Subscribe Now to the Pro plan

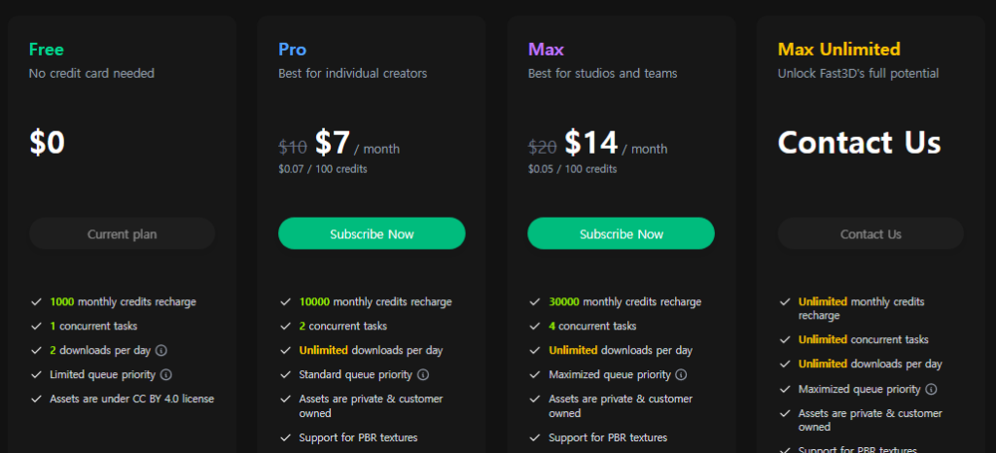[372, 233]
